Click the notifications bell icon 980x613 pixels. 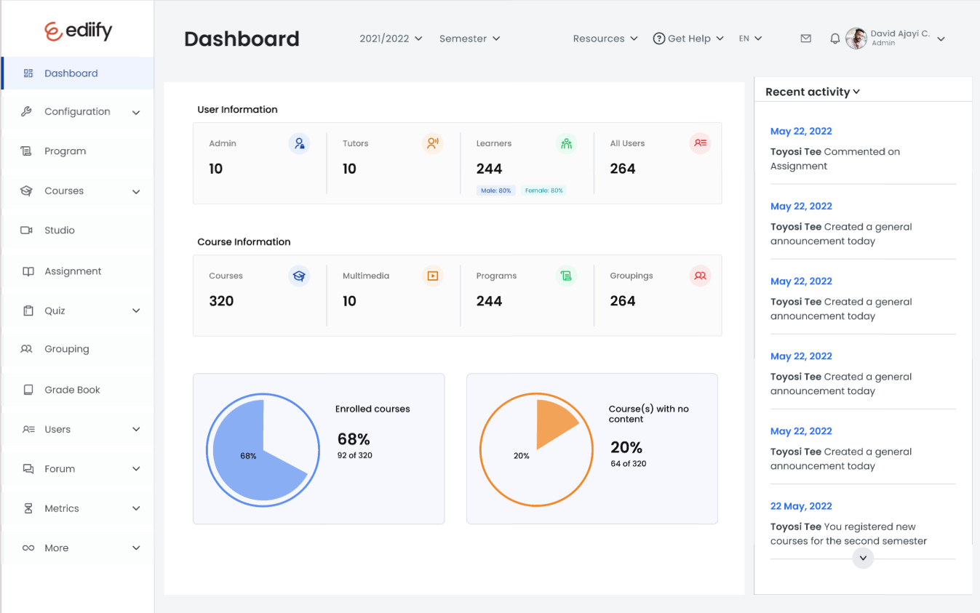point(834,39)
